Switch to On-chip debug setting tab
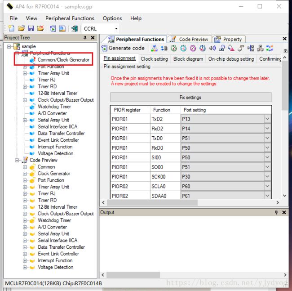 [231, 59]
